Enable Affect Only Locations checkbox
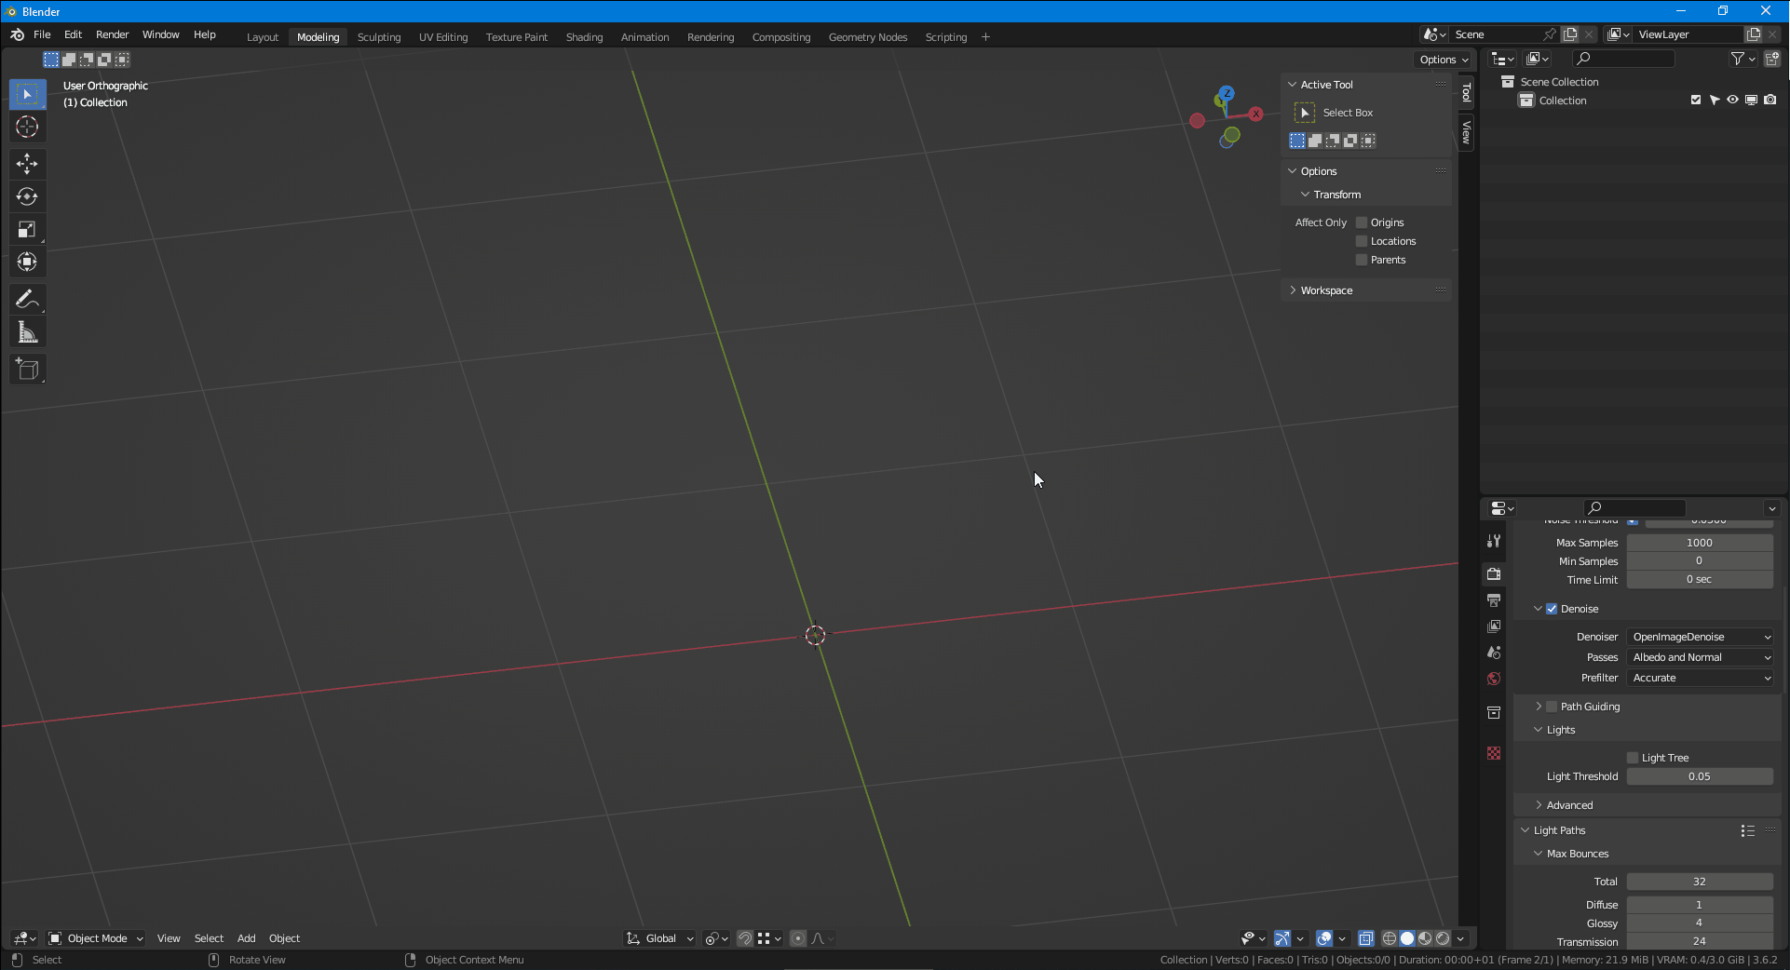 1362,241
